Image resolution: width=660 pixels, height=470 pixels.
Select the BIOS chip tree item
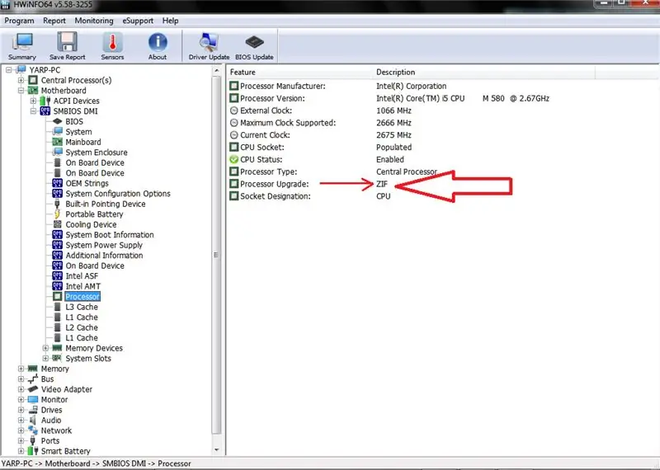click(74, 121)
